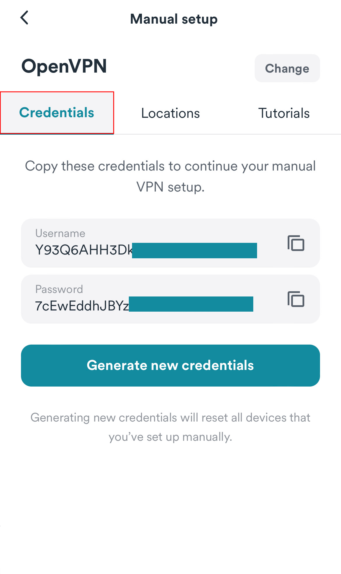Viewport: 341px width, 574px height.
Task: Click the Manual setup page title
Action: coord(174,19)
